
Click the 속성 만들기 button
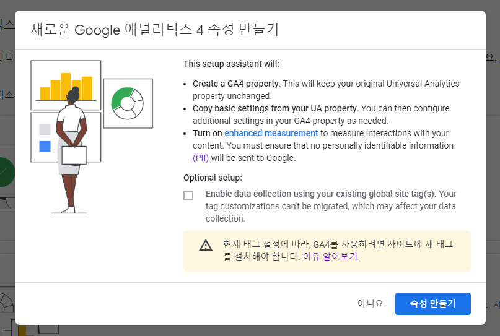point(432,304)
